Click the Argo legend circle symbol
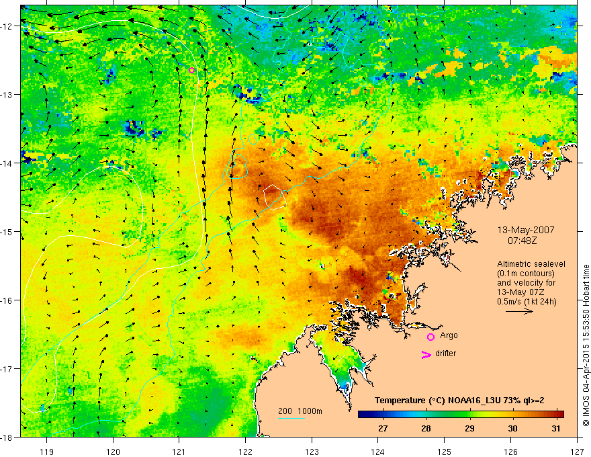The image size is (591, 457). click(430, 337)
